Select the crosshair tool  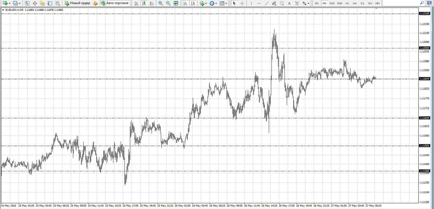(x=242, y=3)
